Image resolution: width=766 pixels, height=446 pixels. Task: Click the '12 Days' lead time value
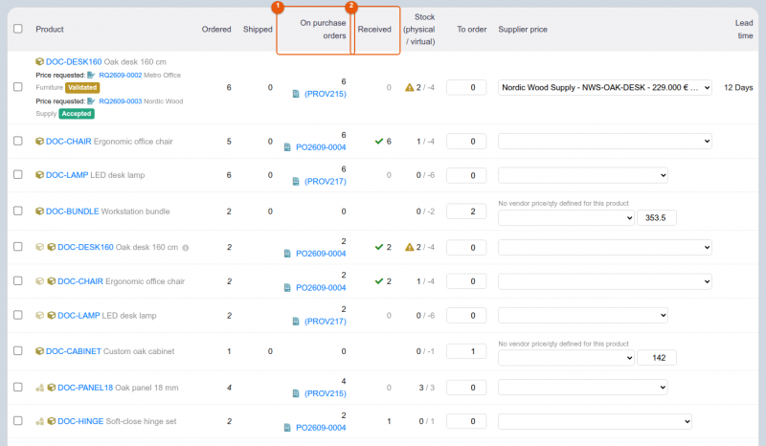[738, 87]
